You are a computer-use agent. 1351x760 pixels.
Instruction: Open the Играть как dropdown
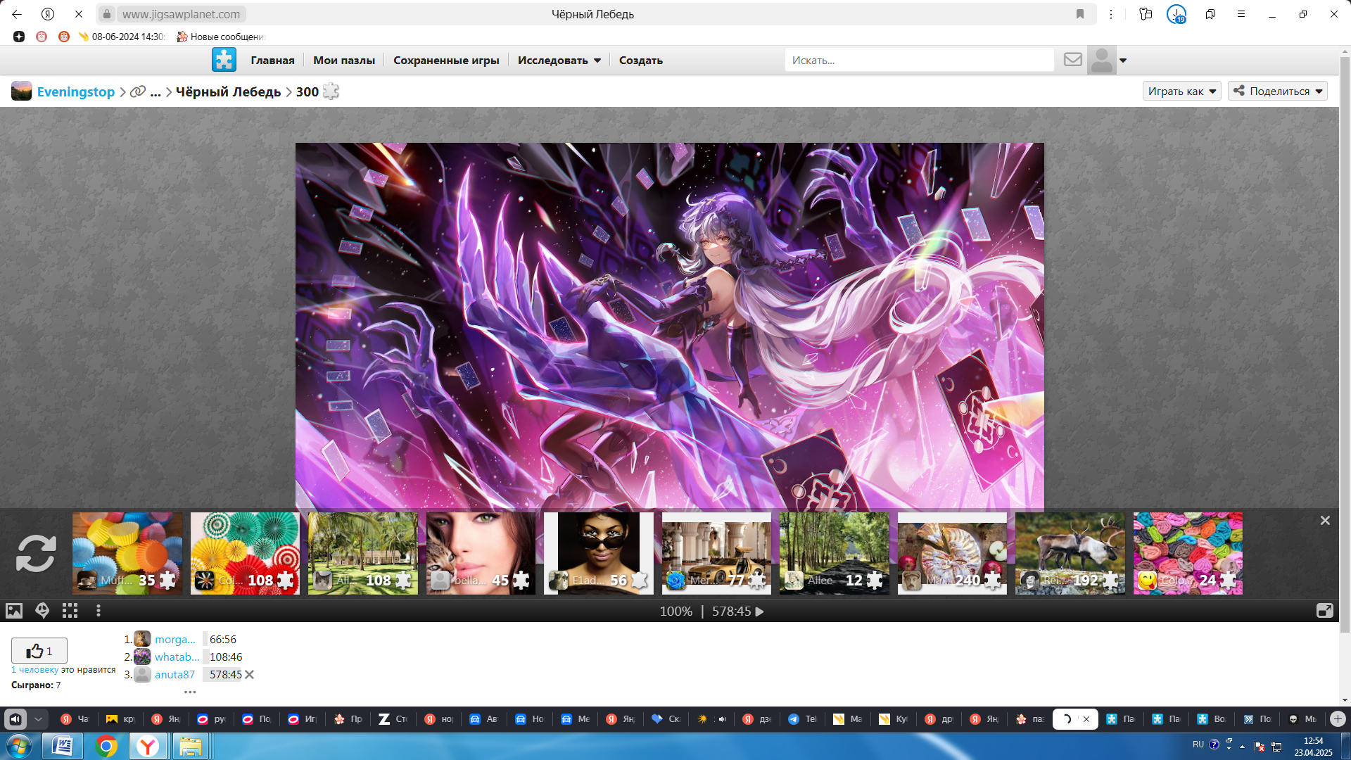[1181, 91]
